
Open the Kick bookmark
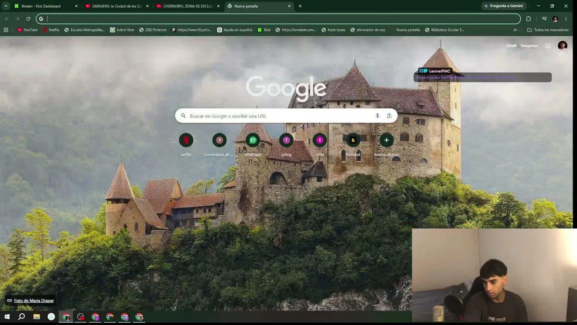pyautogui.click(x=264, y=30)
